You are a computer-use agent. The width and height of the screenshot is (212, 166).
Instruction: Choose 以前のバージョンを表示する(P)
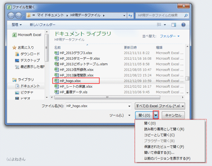coord(167,158)
